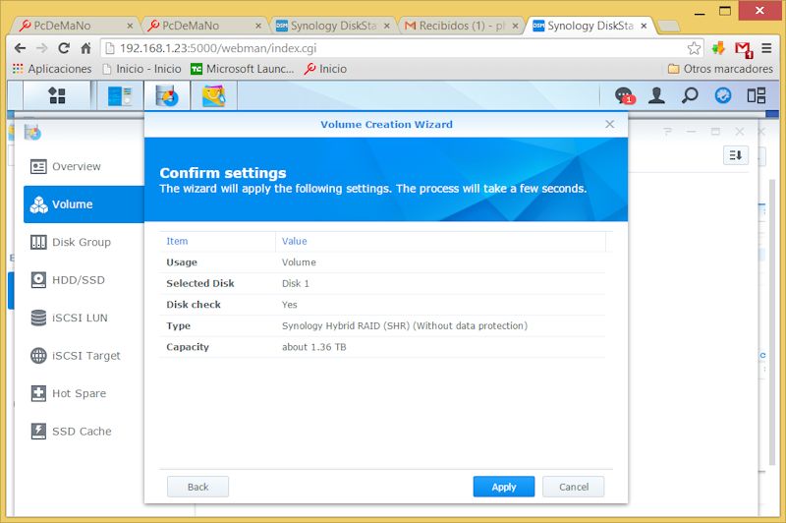Open the DSM Main Menu icon

57,95
